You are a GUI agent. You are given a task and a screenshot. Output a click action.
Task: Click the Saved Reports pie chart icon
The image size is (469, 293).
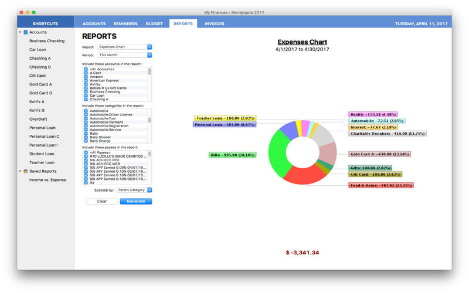click(x=26, y=171)
